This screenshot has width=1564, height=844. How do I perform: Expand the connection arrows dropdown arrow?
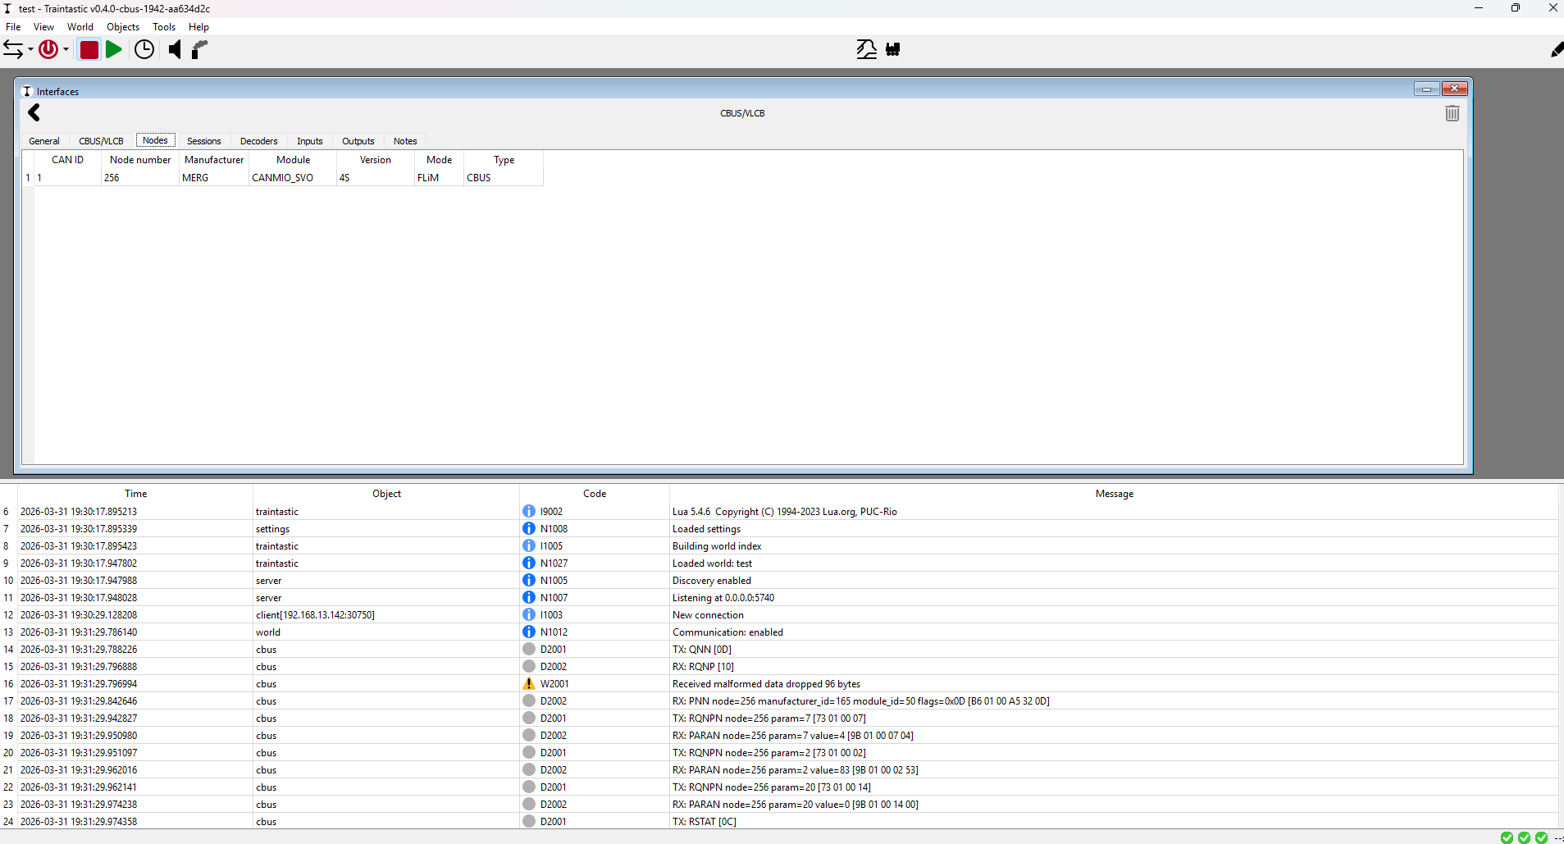[x=30, y=50]
